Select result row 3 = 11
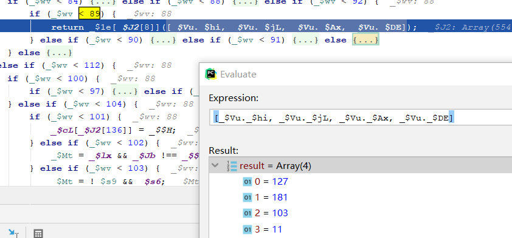512x238 pixels. tap(361, 230)
